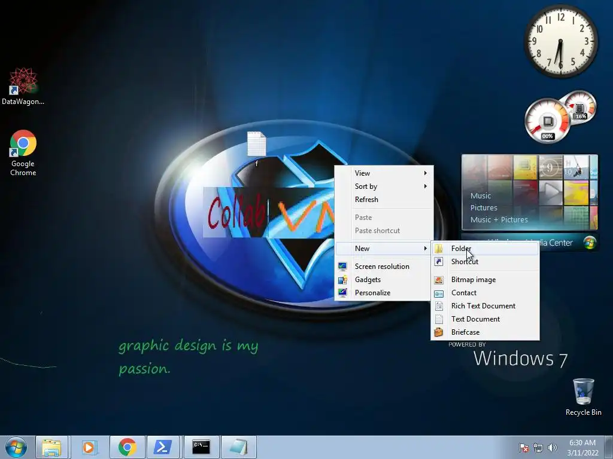The width and height of the screenshot is (613, 459).
Task: Open Command Prompt from taskbar
Action: 201,447
